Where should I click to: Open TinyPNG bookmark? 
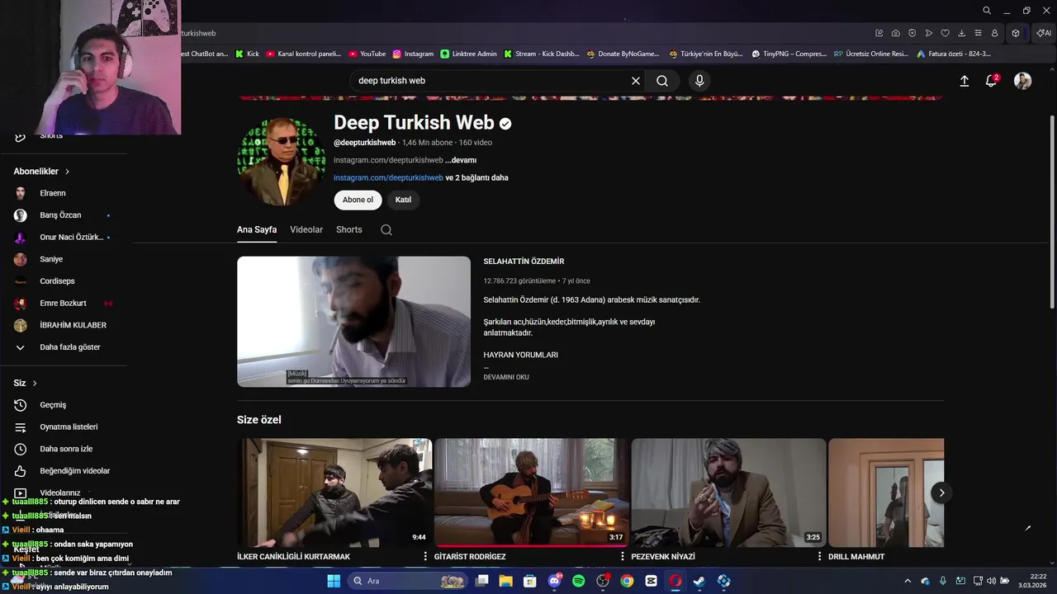click(789, 54)
